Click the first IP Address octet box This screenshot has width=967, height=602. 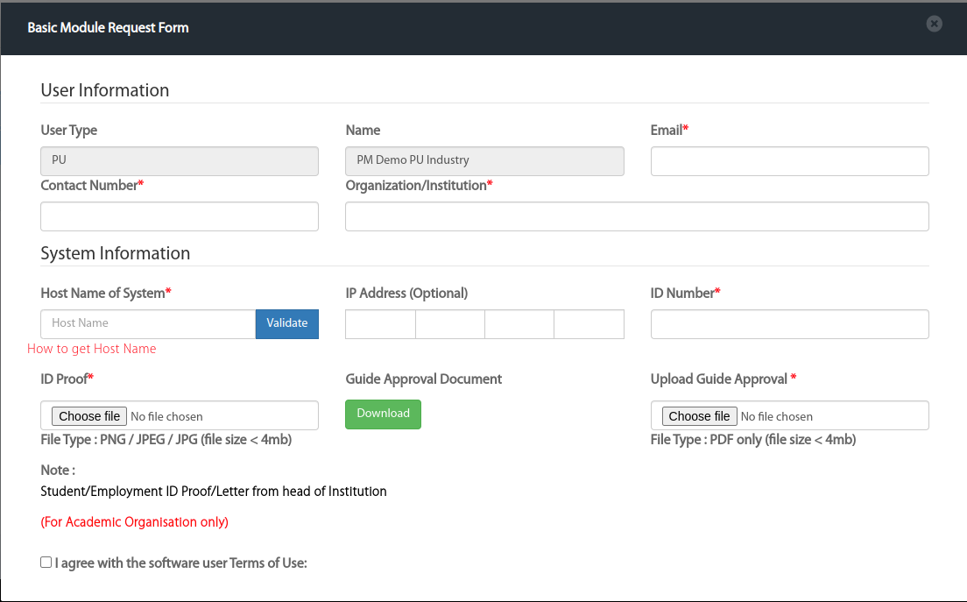click(x=380, y=324)
